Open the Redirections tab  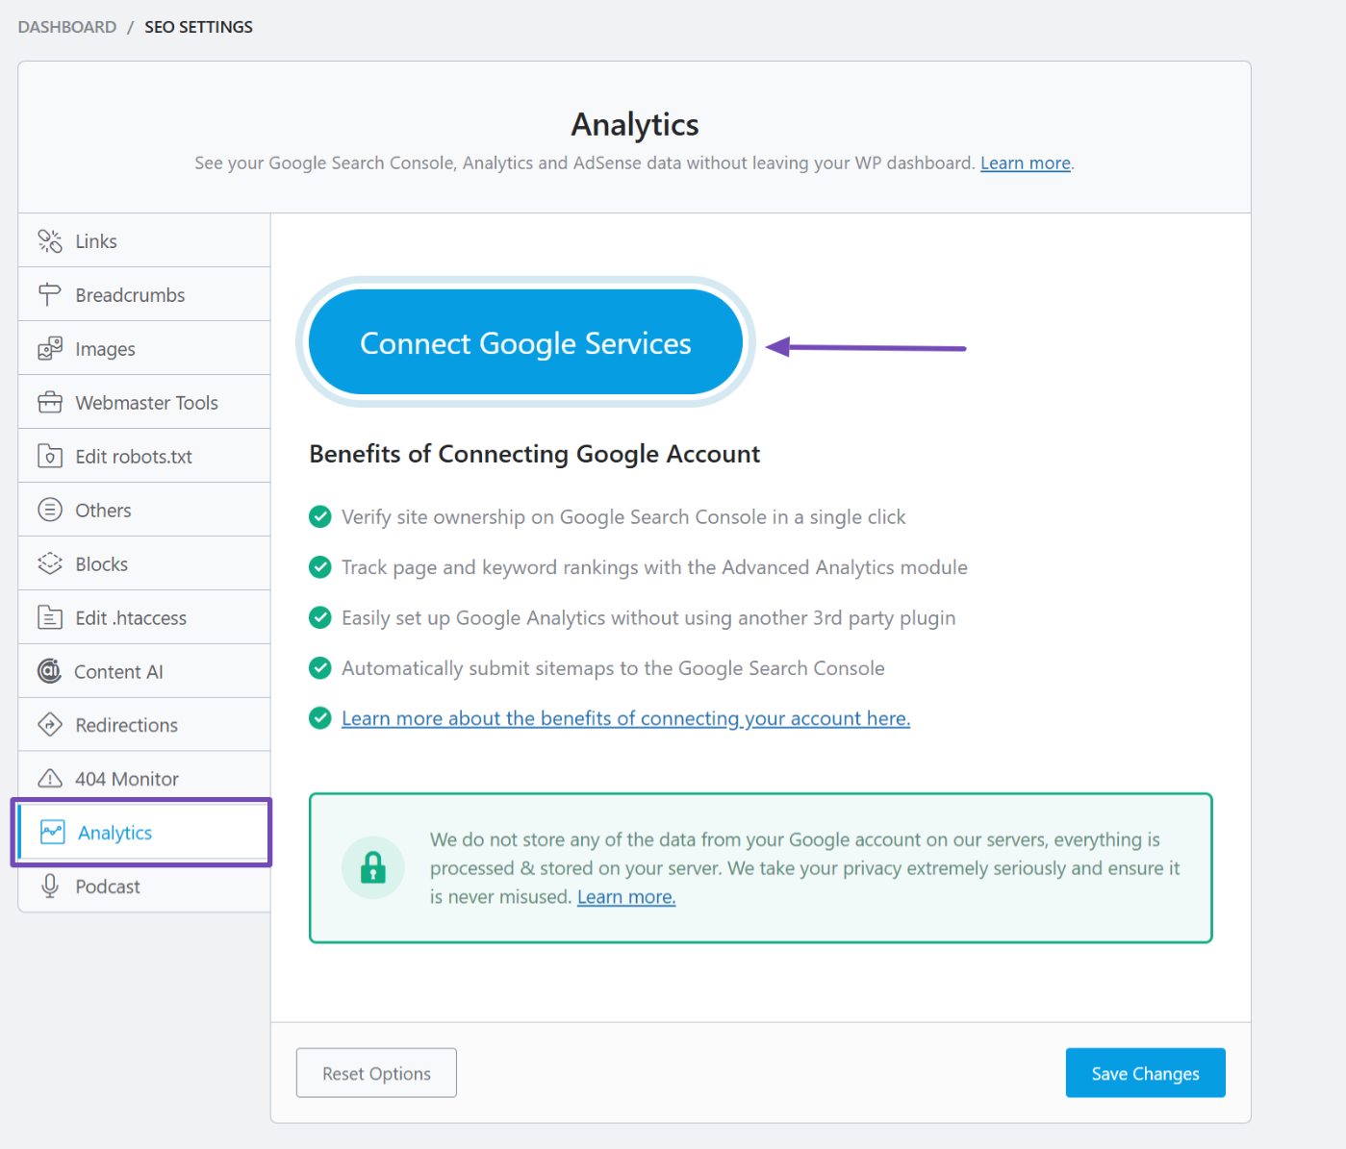coord(144,725)
